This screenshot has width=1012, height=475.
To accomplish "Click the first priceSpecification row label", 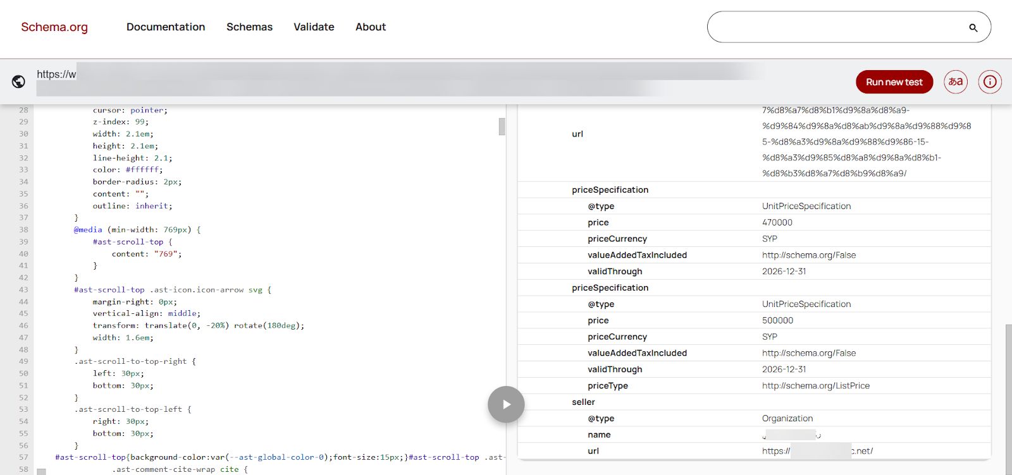I will (x=610, y=189).
